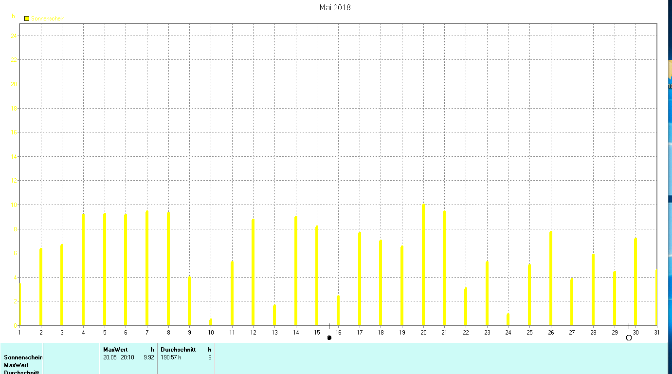The width and height of the screenshot is (672, 374).
Task: Click the x-axis day label 18
Action: coord(381,333)
